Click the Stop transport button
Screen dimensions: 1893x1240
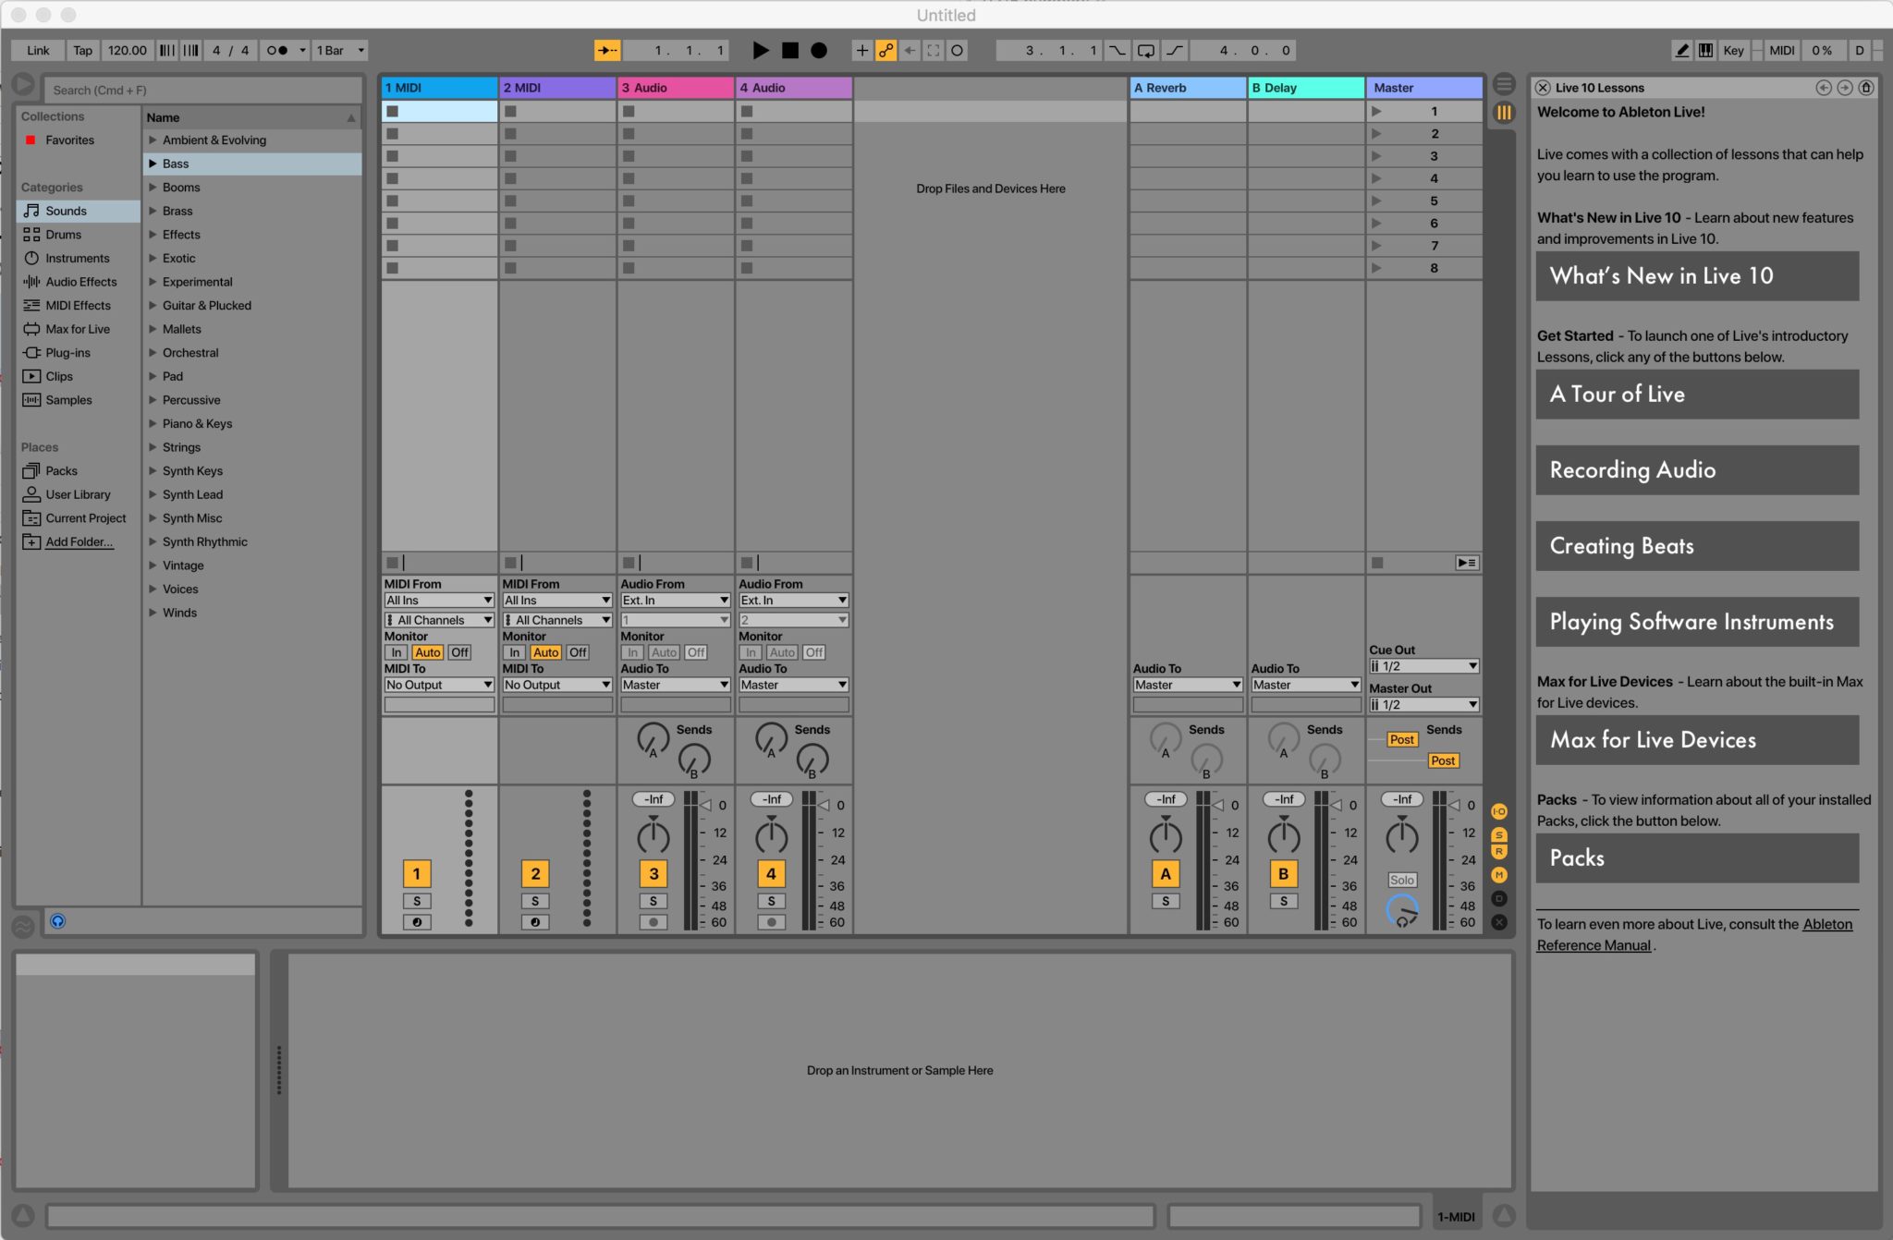[790, 51]
